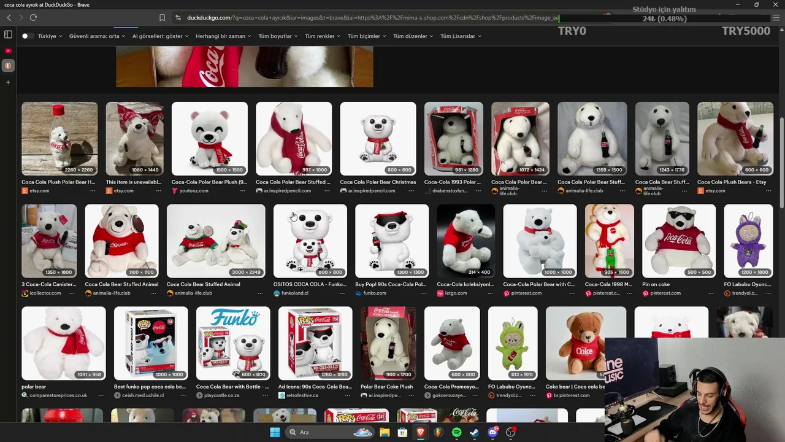The height and width of the screenshot is (442, 785).
Task: Open the polar bear 1091×958 thumbnail
Action: (x=64, y=344)
